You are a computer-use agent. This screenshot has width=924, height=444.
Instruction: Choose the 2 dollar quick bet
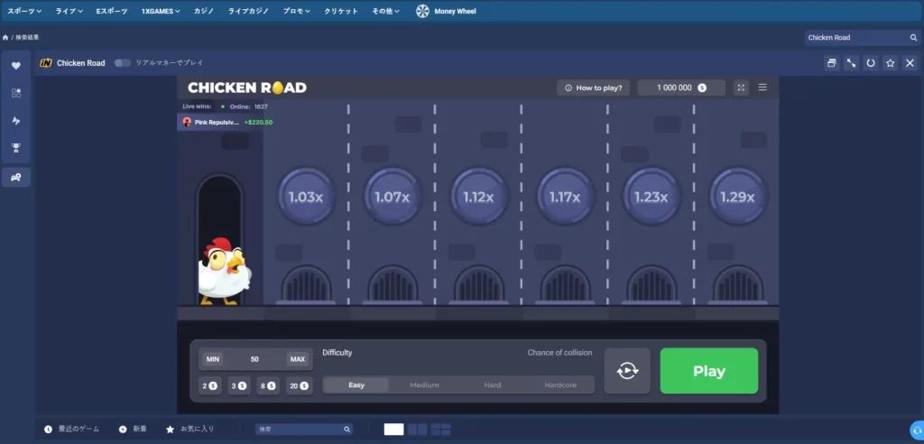(x=209, y=385)
